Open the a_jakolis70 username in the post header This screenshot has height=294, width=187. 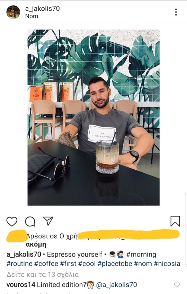[42, 9]
